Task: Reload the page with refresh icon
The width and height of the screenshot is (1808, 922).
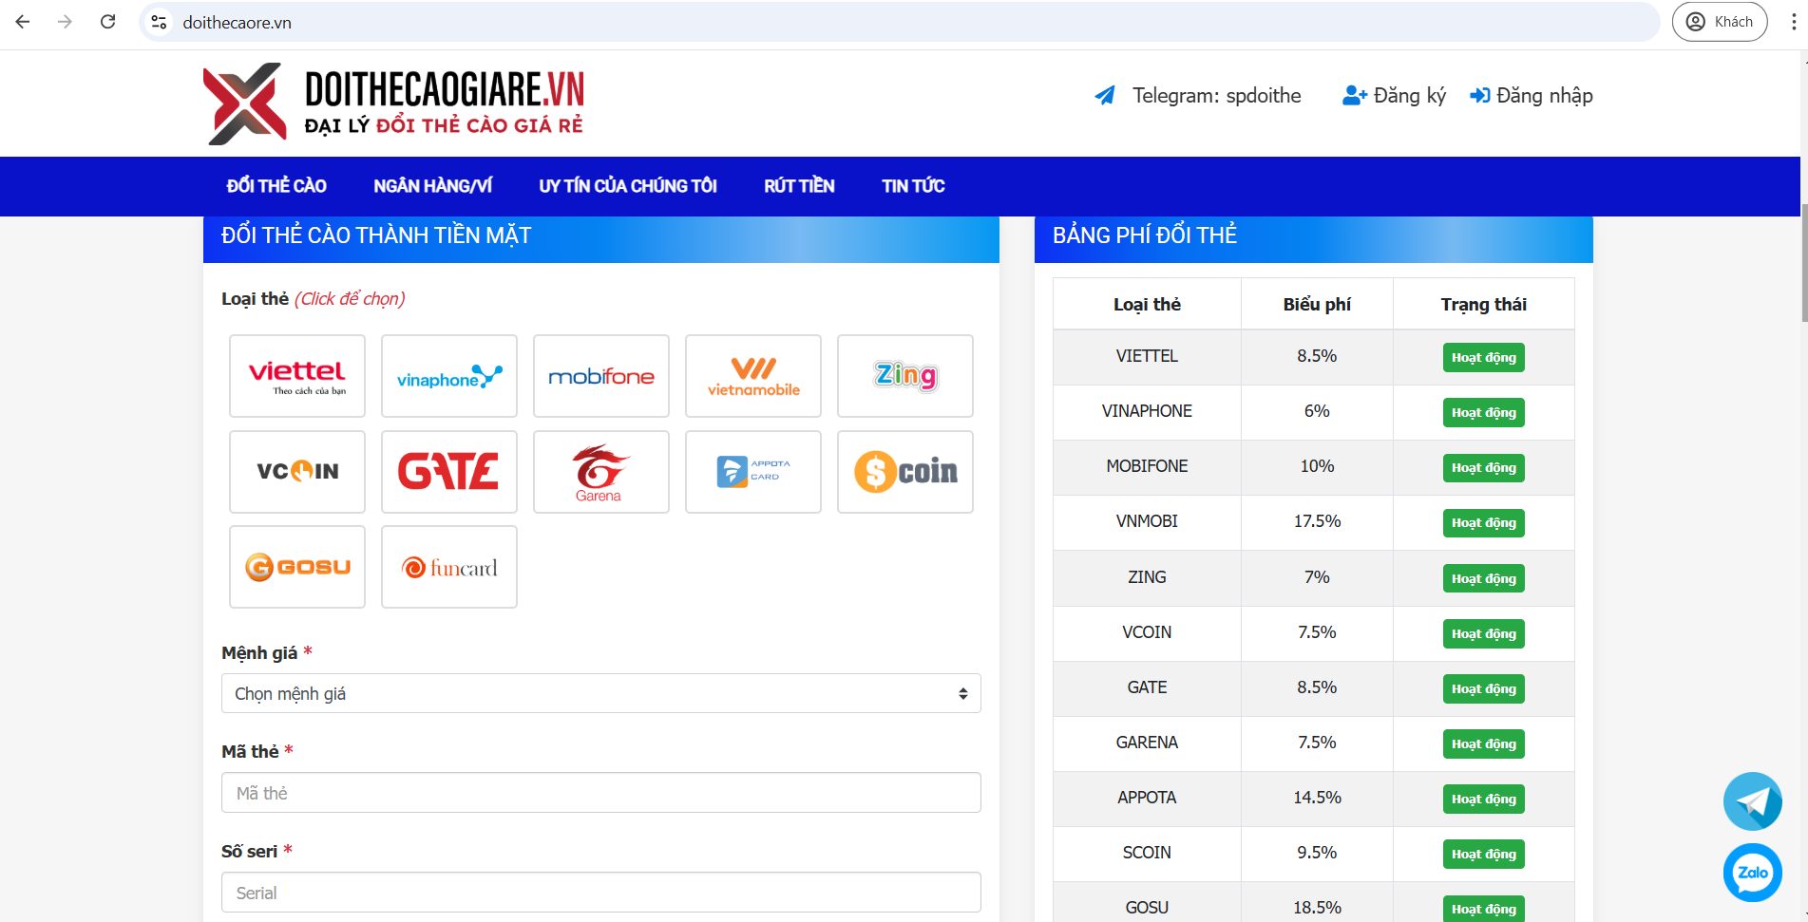Action: (107, 22)
